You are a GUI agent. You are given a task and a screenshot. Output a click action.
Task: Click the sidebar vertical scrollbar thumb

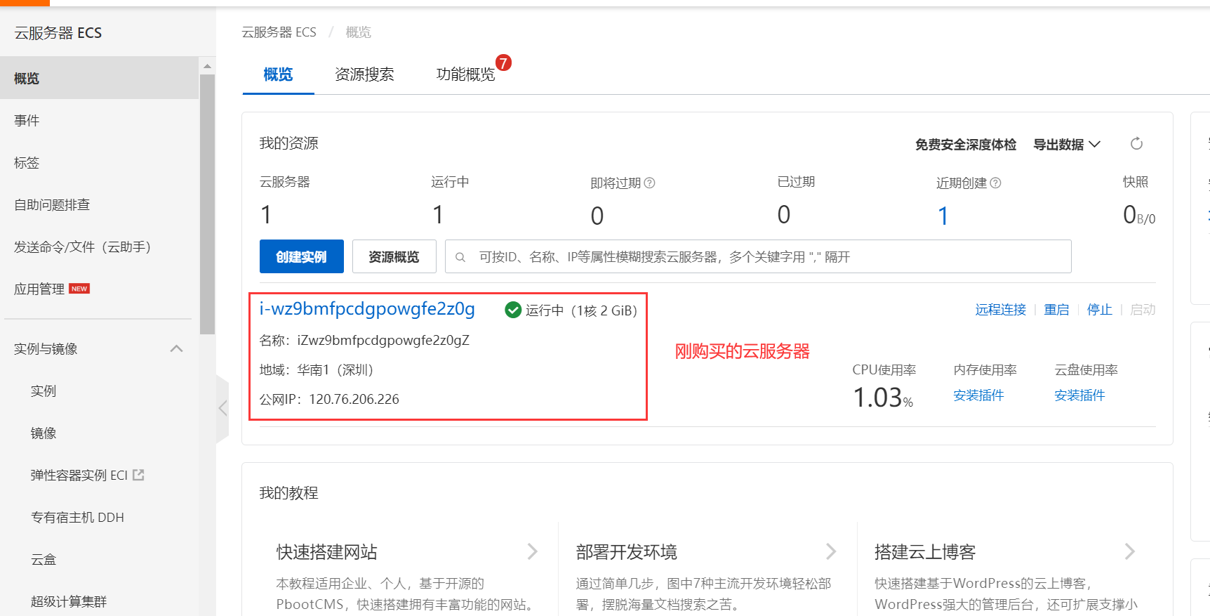pos(207,204)
